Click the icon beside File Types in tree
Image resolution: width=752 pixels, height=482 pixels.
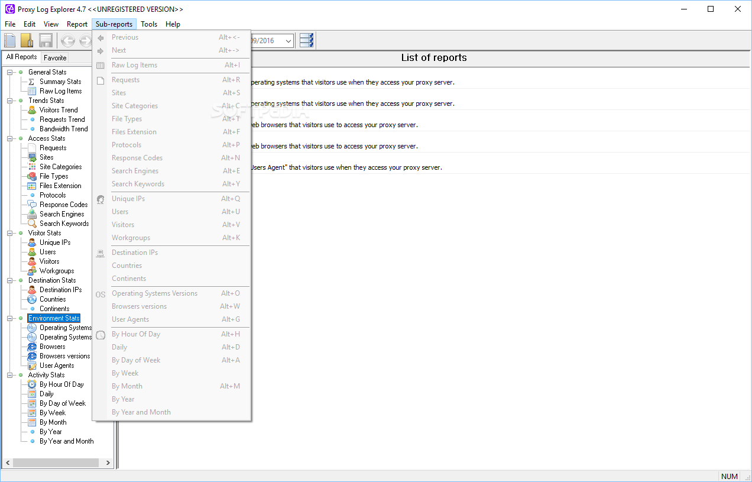[32, 176]
